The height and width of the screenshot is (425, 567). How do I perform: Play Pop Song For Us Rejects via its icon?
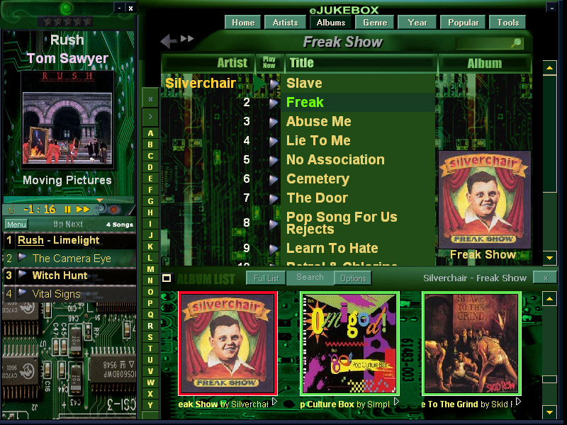click(274, 224)
